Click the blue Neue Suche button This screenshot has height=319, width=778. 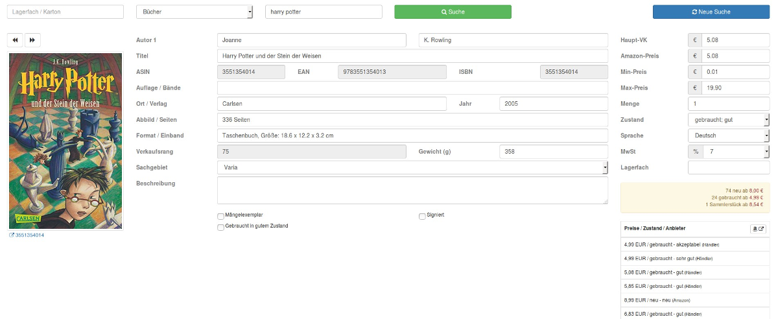[x=711, y=12]
